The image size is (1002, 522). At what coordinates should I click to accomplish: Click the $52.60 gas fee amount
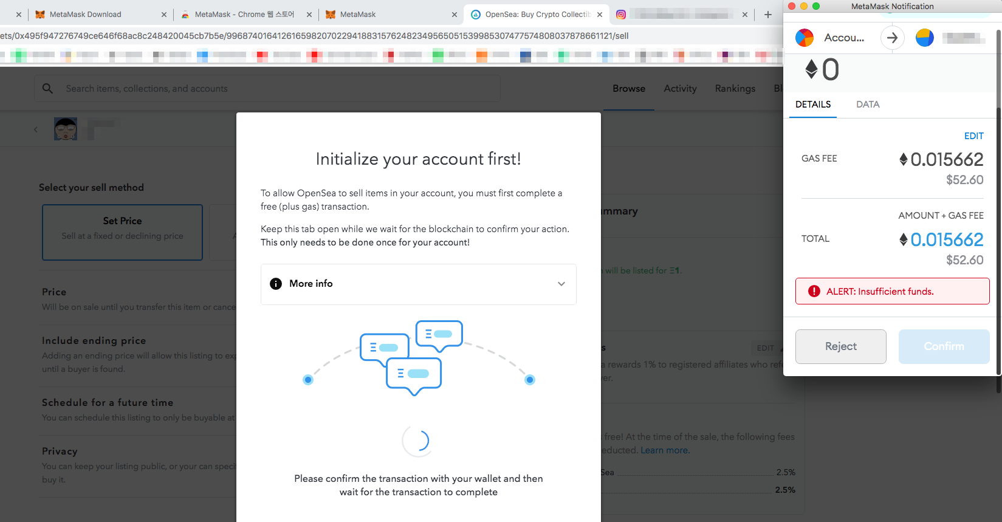(964, 180)
